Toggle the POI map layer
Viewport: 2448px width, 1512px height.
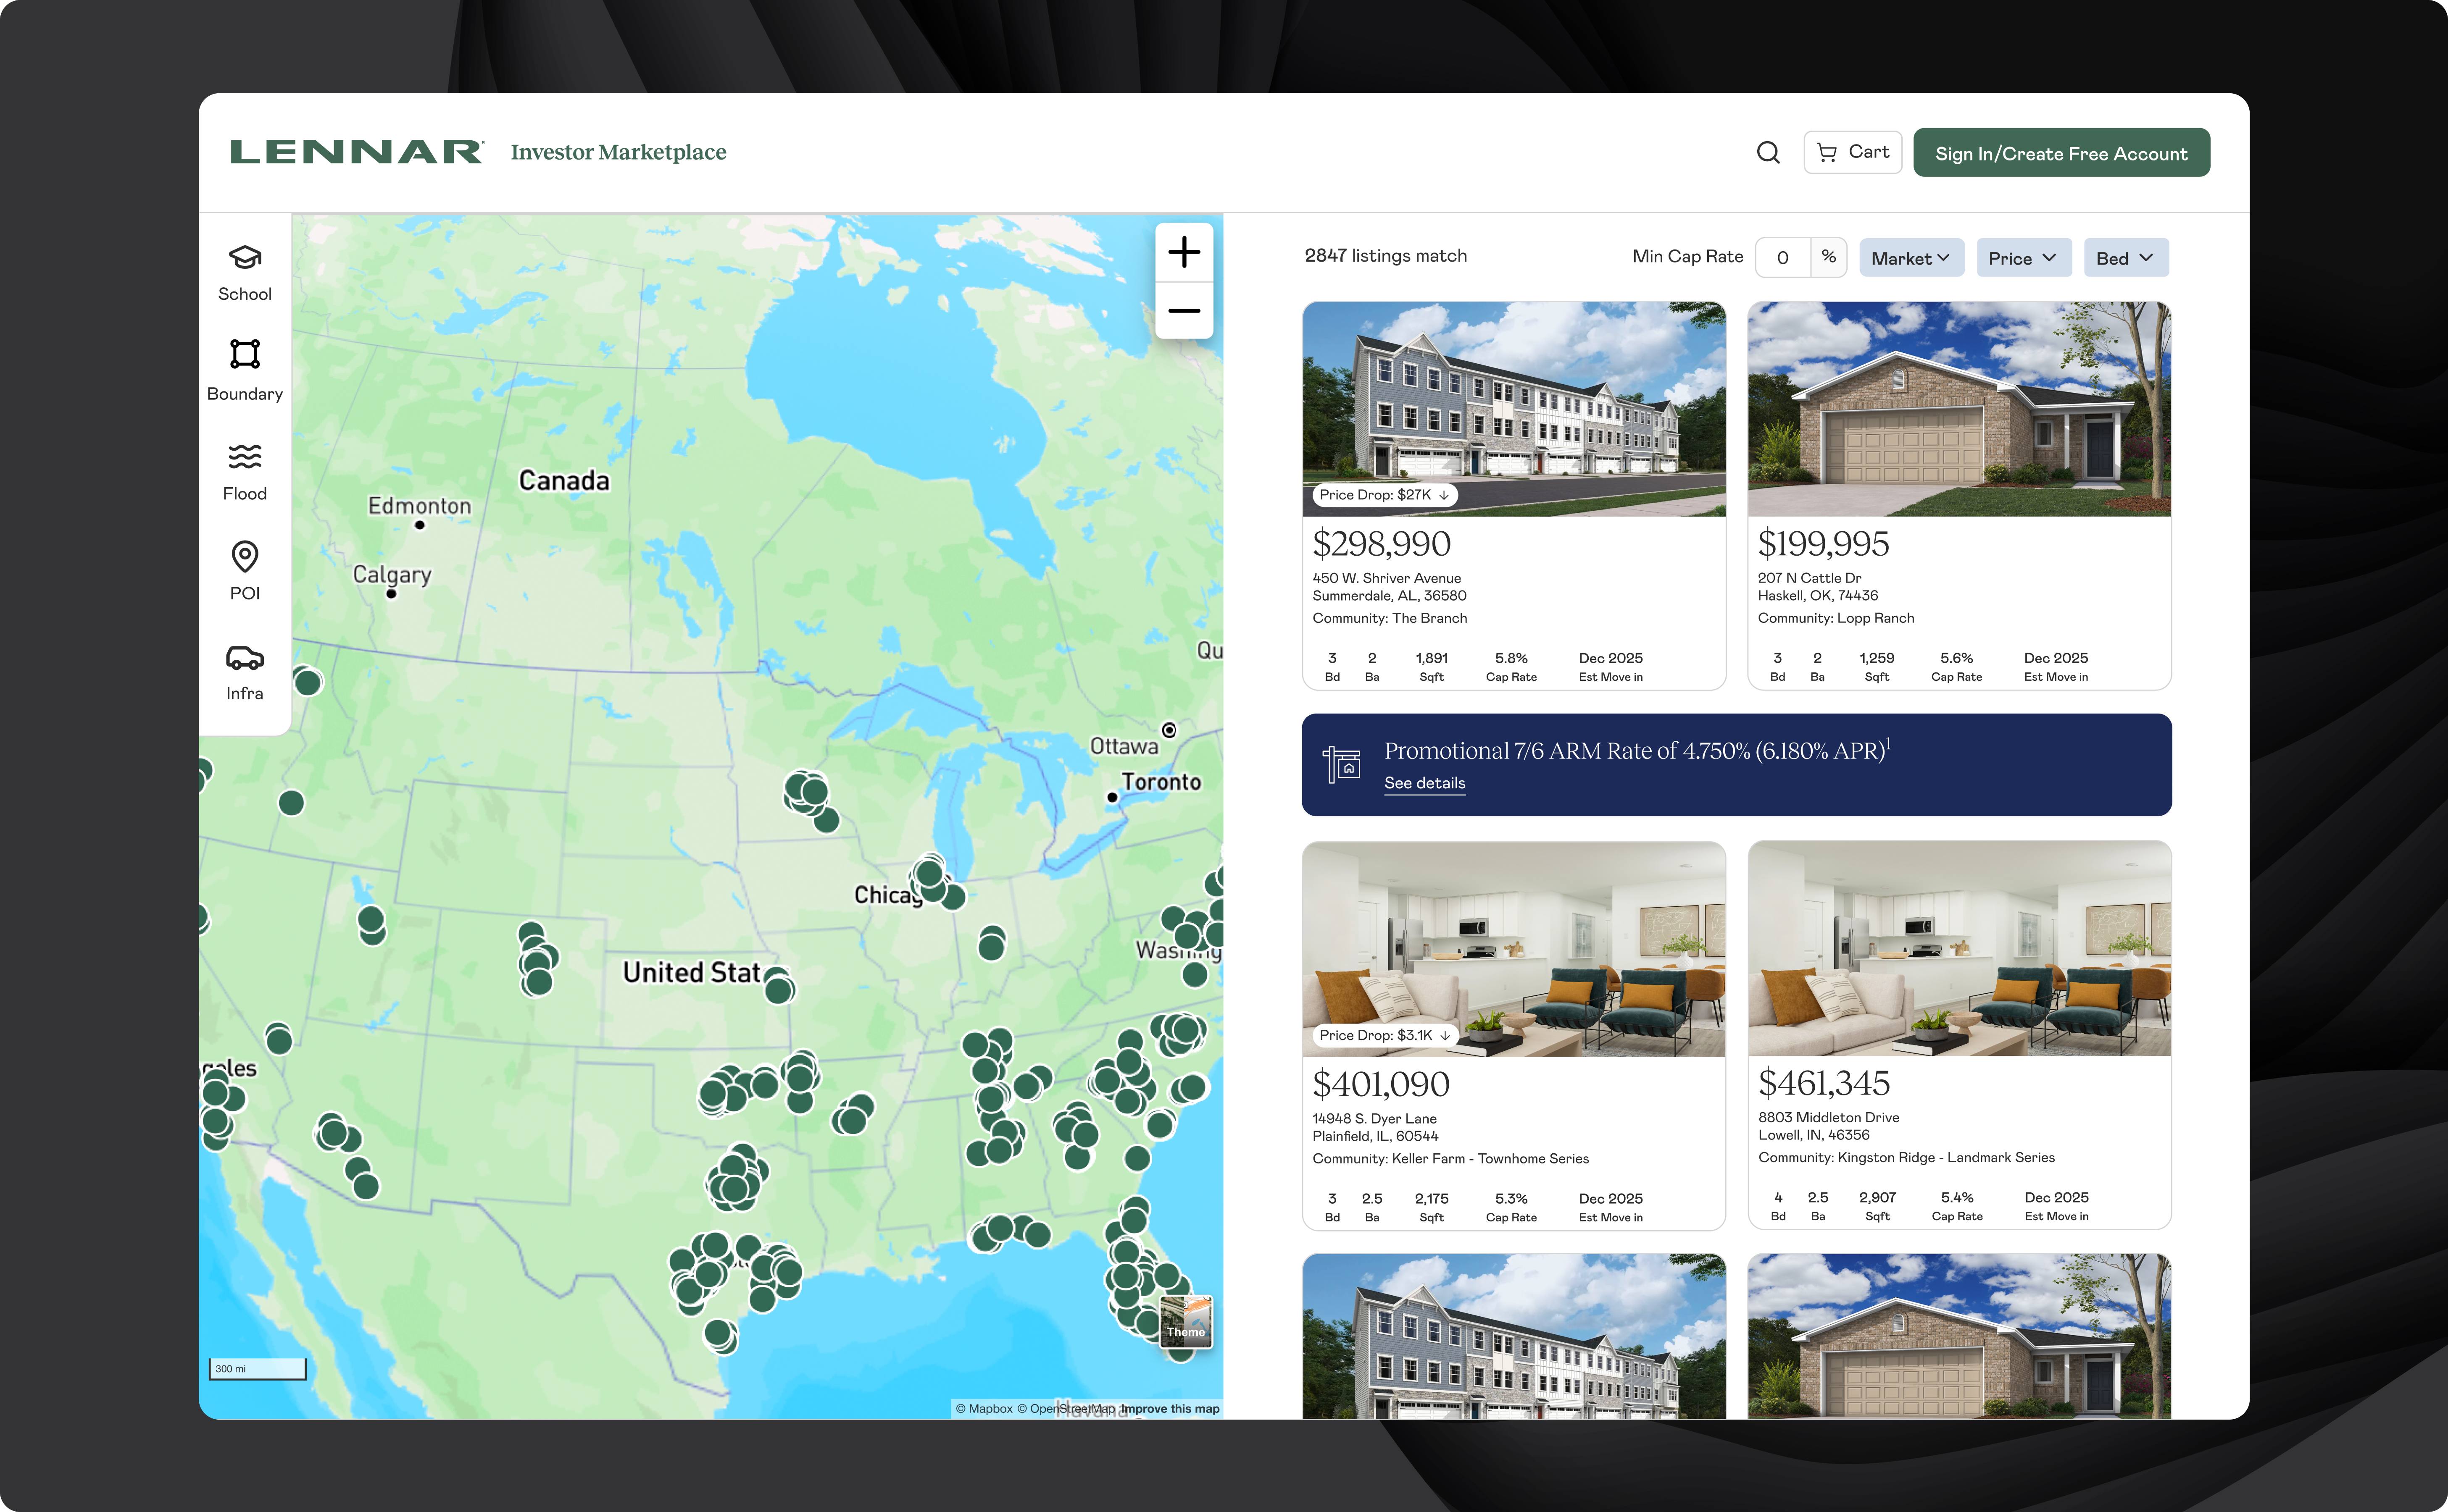point(244,571)
